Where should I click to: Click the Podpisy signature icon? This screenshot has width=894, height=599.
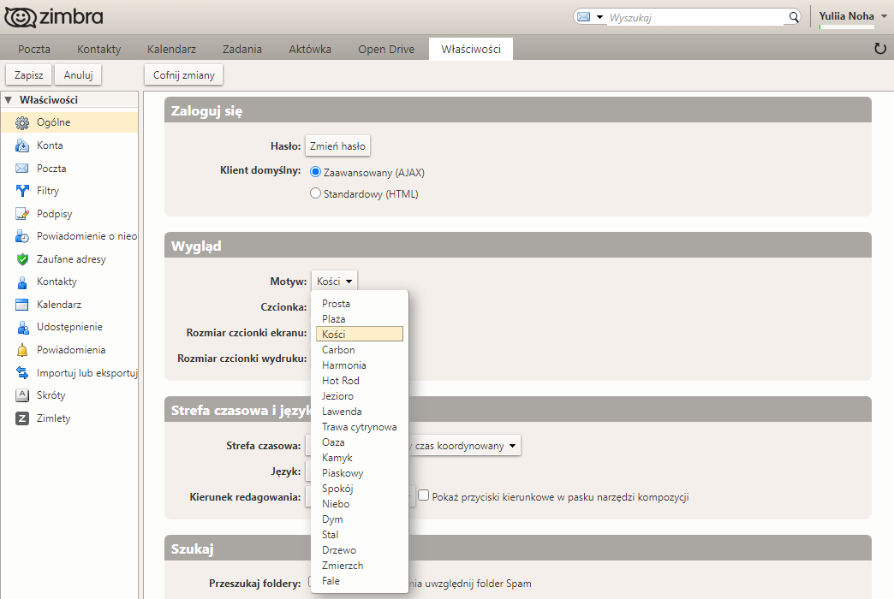[x=22, y=214]
